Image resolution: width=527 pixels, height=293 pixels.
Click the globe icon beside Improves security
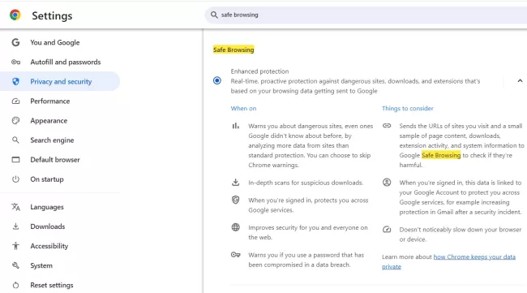(x=236, y=227)
